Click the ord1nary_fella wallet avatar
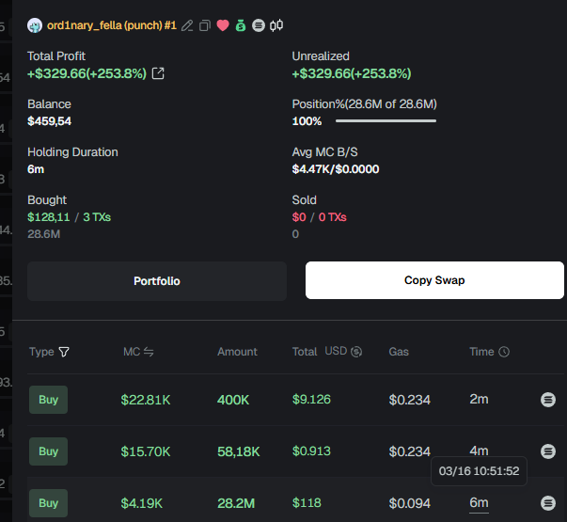This screenshot has height=522, width=567. click(x=35, y=25)
